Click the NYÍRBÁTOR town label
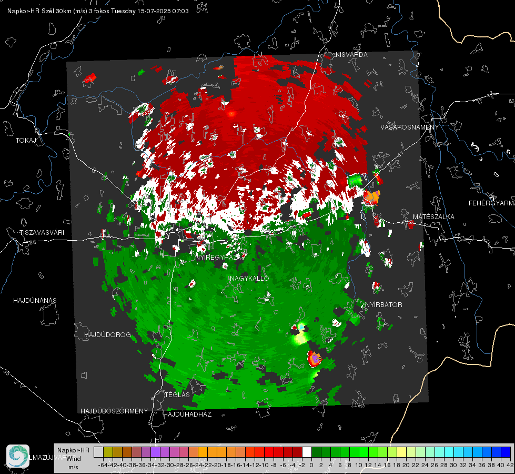 pyautogui.click(x=383, y=305)
